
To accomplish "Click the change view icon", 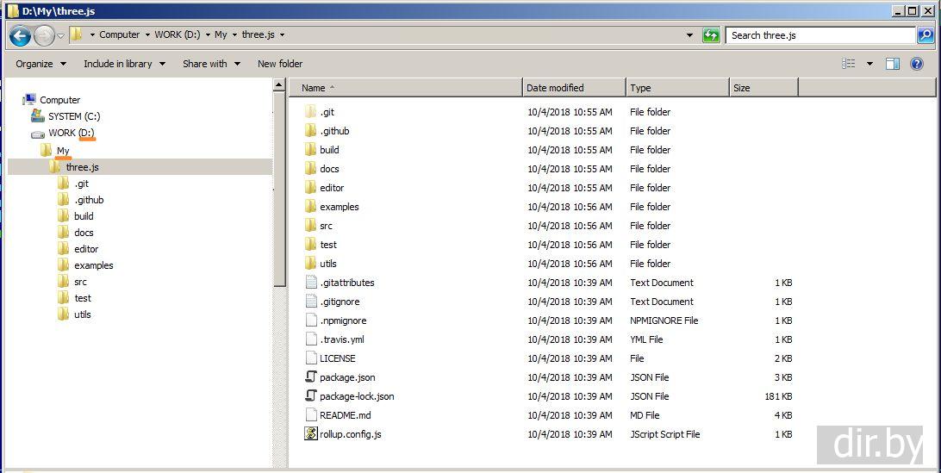I will [849, 64].
